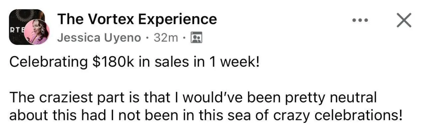Open The Vortex Experience group page

coord(137,19)
